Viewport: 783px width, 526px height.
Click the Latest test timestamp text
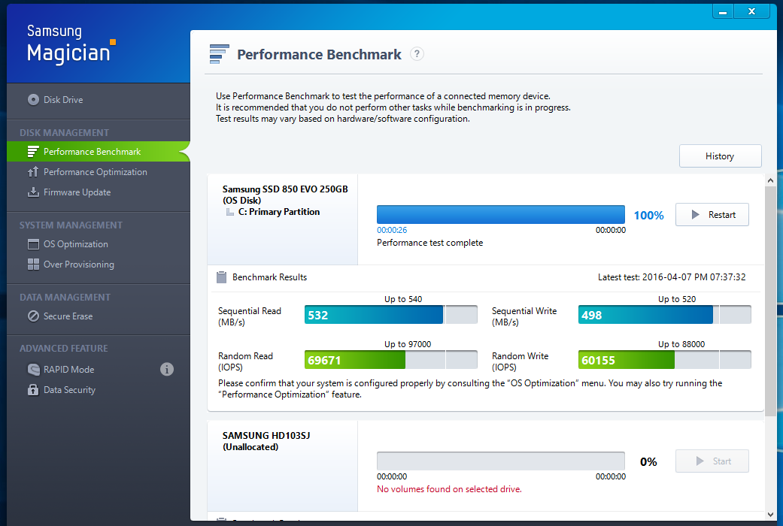(x=672, y=277)
